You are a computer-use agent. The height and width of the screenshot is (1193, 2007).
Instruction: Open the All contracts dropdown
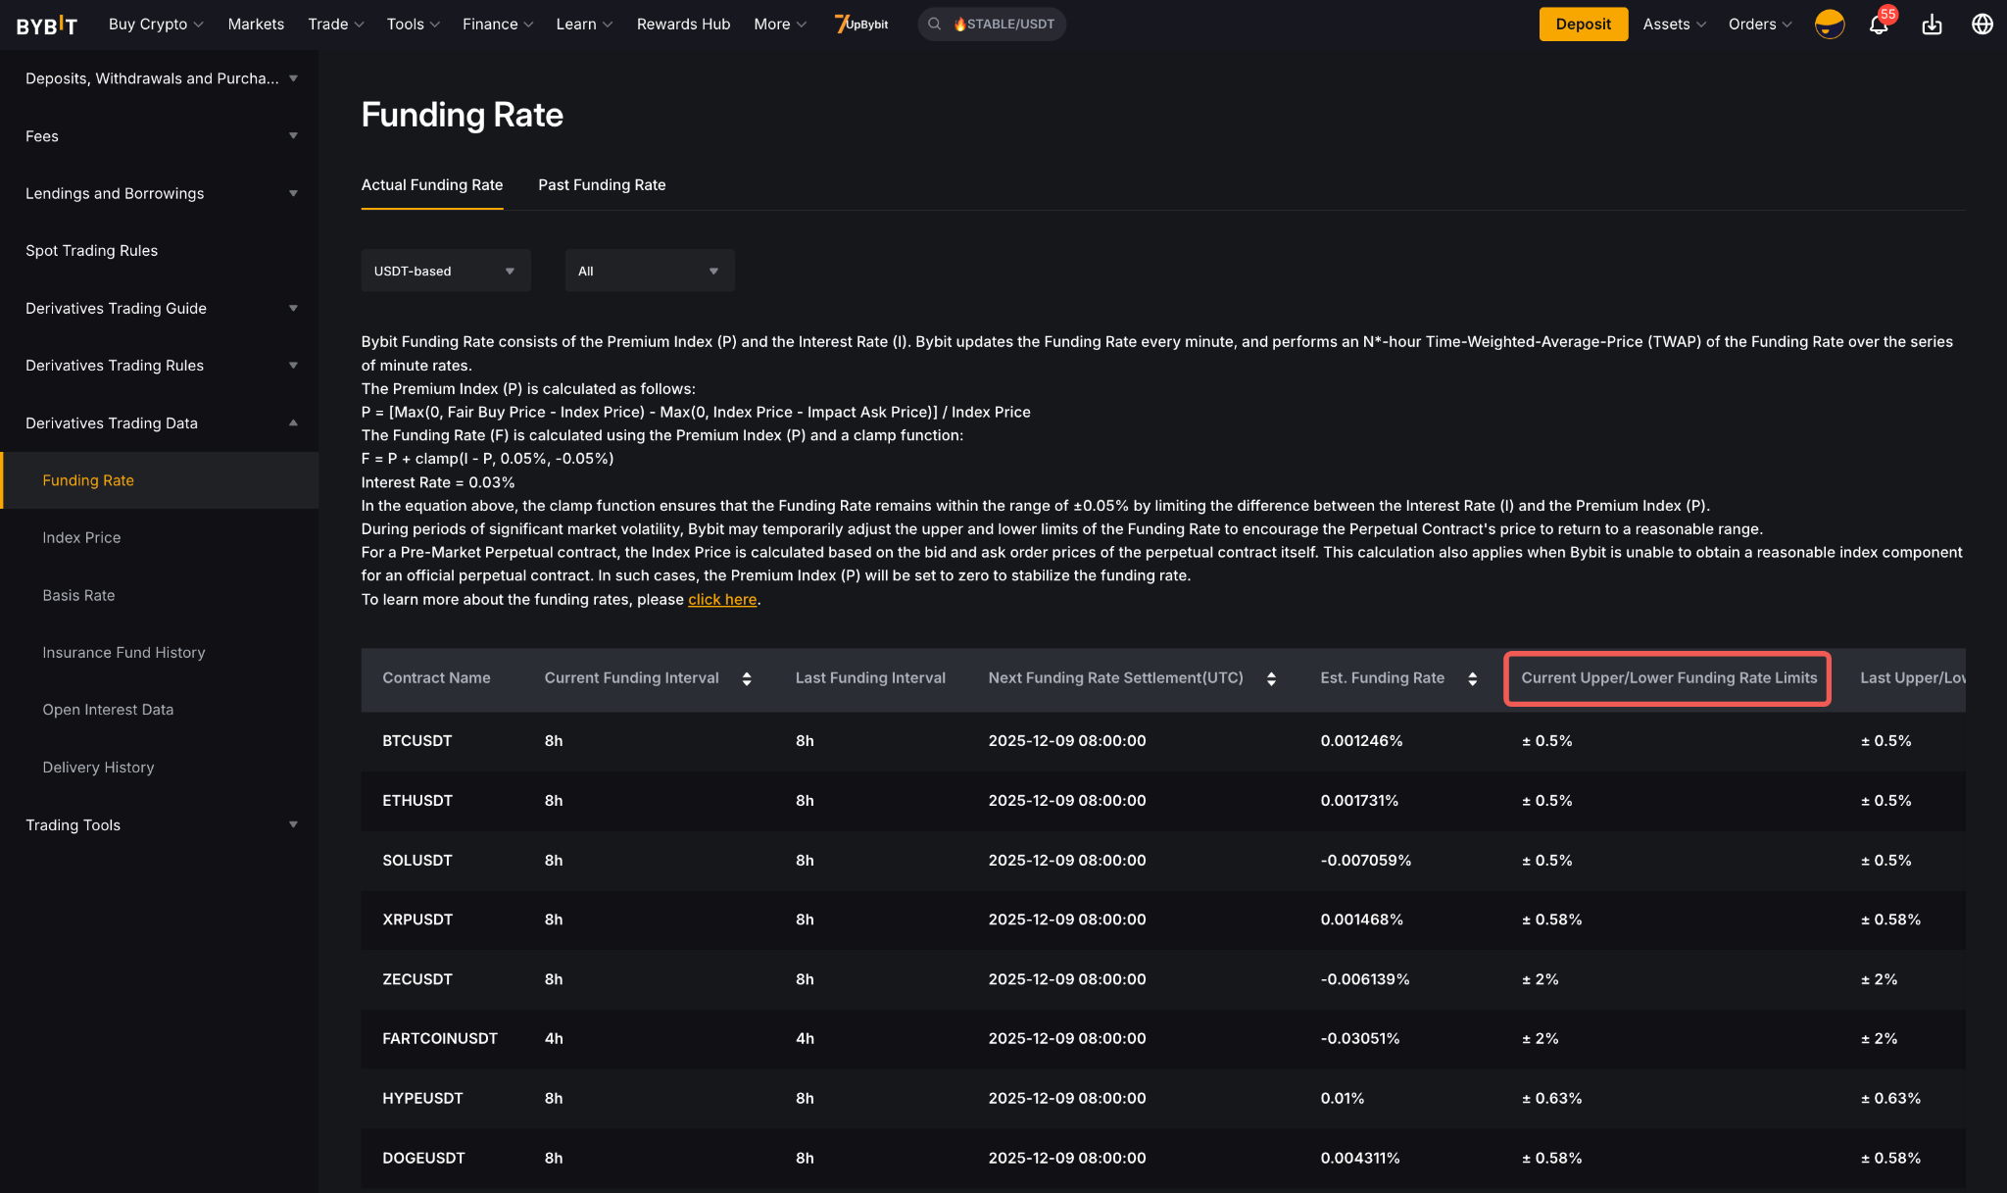click(649, 271)
